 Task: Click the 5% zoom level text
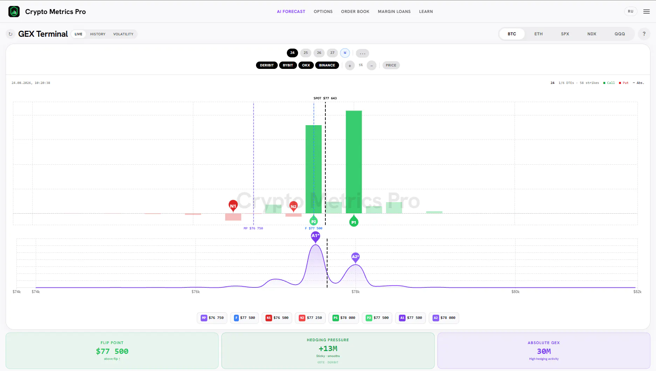click(x=361, y=65)
